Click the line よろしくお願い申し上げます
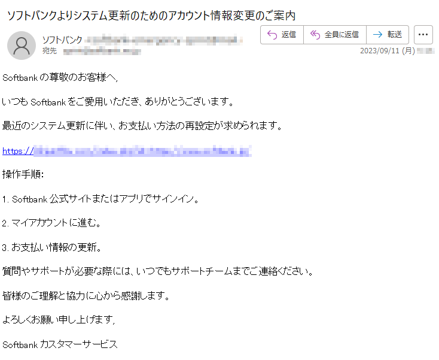This screenshot has width=439, height=360. click(x=59, y=320)
